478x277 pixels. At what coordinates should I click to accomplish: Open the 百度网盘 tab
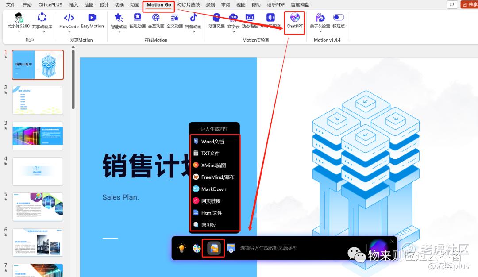click(x=300, y=4)
